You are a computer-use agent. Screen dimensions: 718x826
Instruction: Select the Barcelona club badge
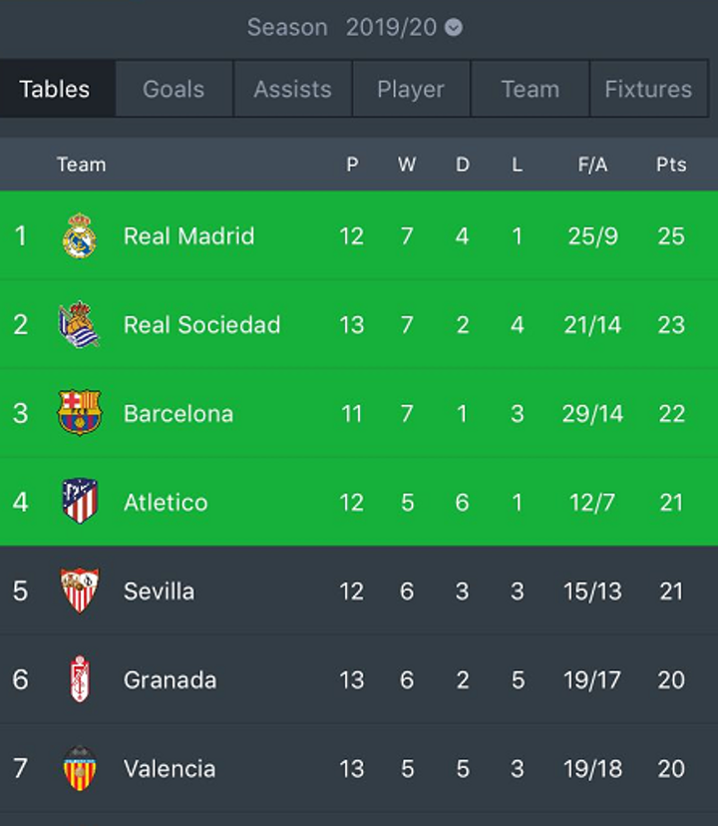tap(80, 413)
